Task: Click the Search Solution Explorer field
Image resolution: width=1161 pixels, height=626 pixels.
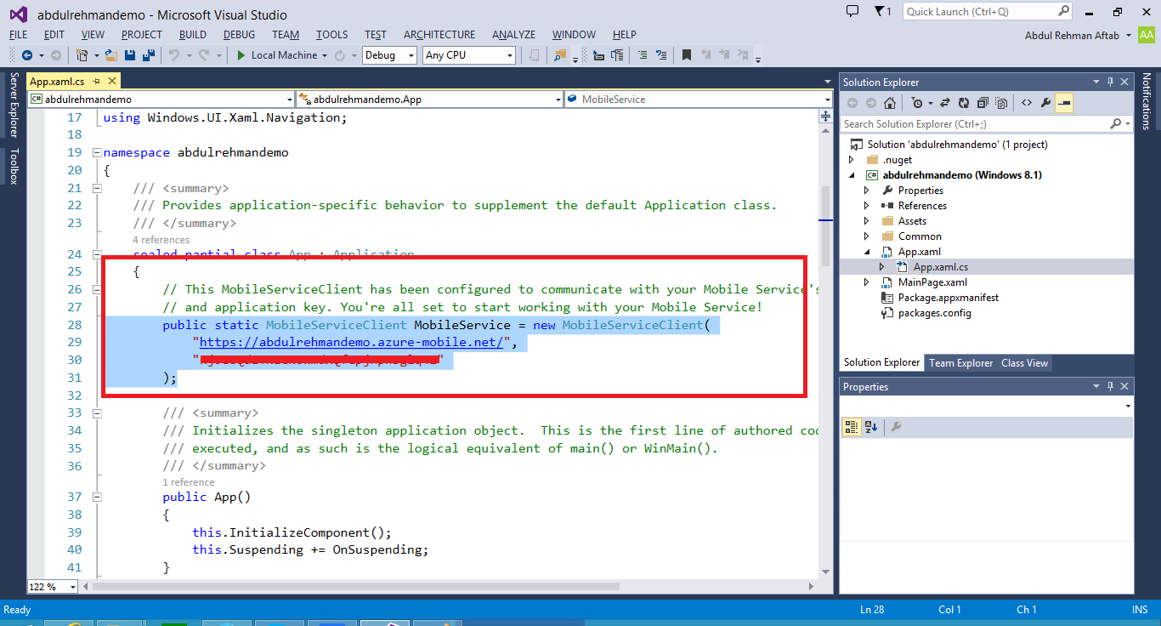Action: coord(986,124)
